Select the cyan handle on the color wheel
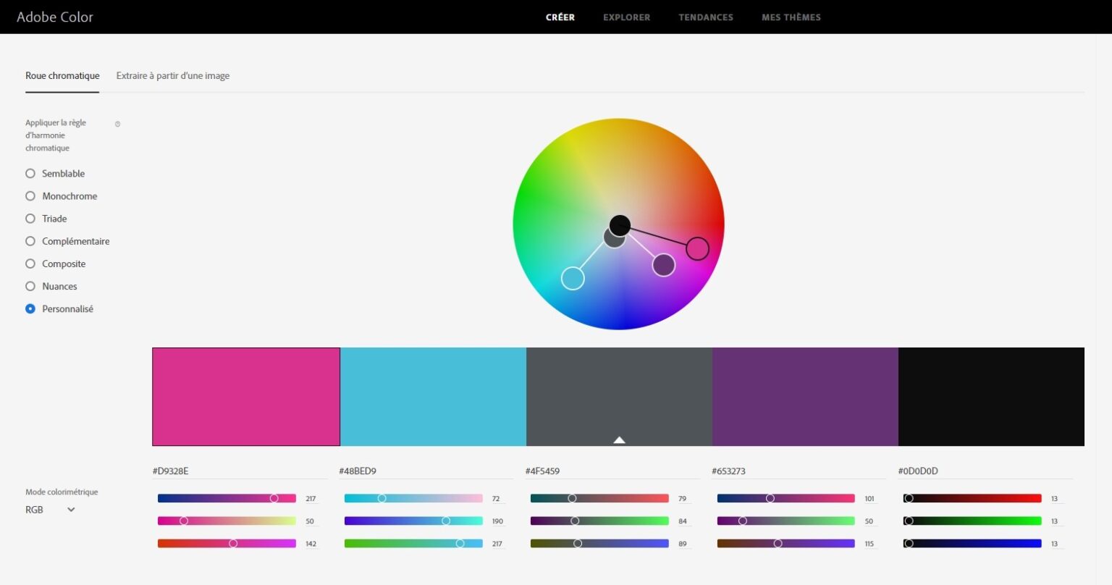 point(573,277)
